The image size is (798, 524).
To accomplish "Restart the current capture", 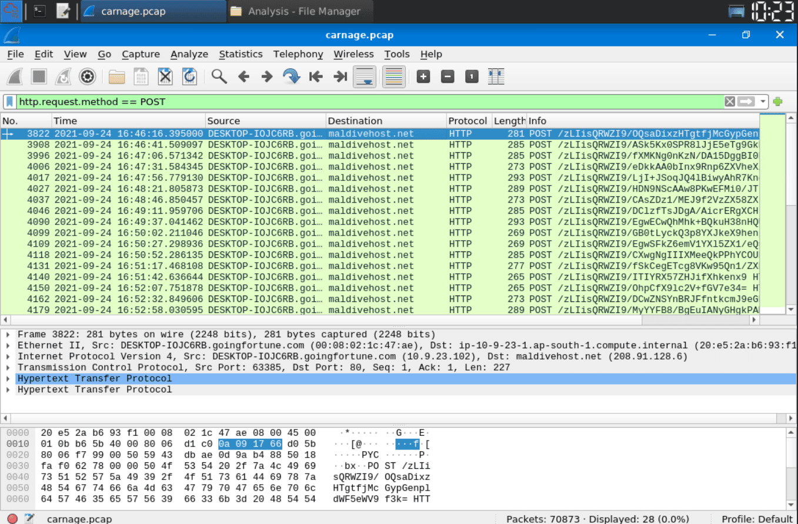I will [63, 76].
